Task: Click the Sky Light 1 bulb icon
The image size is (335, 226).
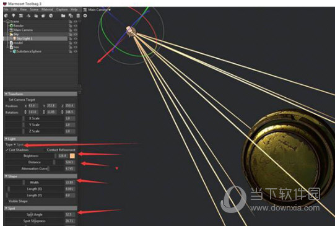Action: (x=14, y=38)
